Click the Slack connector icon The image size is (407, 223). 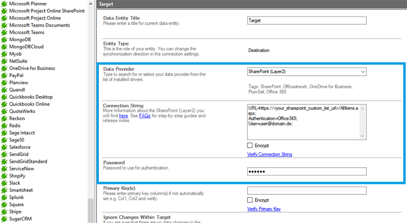click(x=4, y=183)
